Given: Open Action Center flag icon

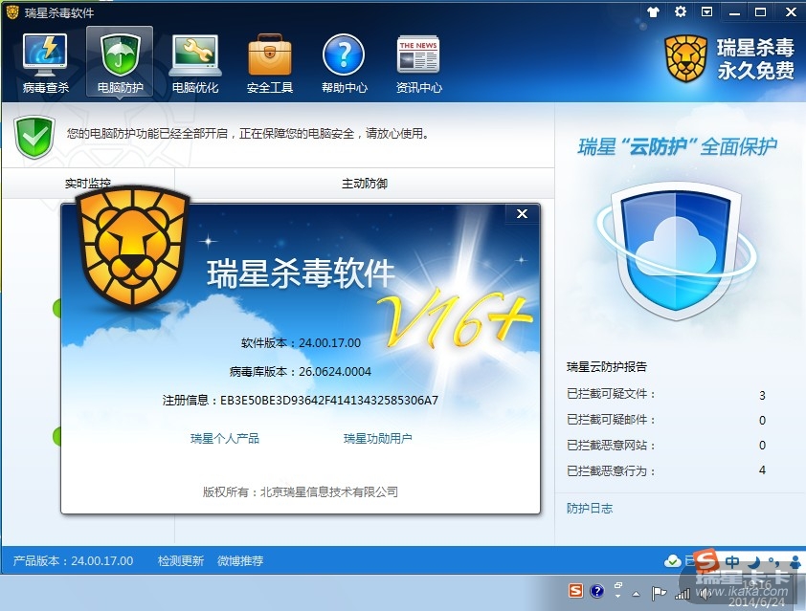Looking at the screenshot, I should 659,594.
